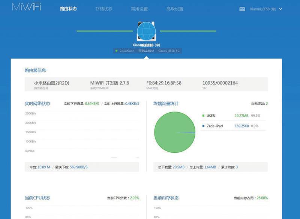Click the blue Zzde-iPad legend square
Screen dimensions: 300x219
(203, 126)
